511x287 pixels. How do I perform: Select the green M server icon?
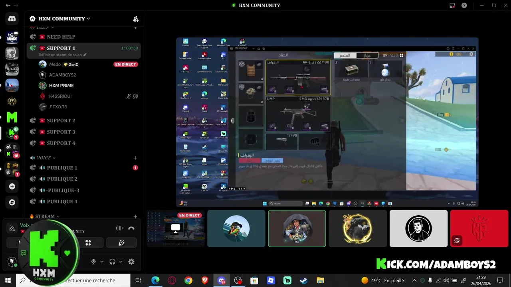click(x=12, y=117)
